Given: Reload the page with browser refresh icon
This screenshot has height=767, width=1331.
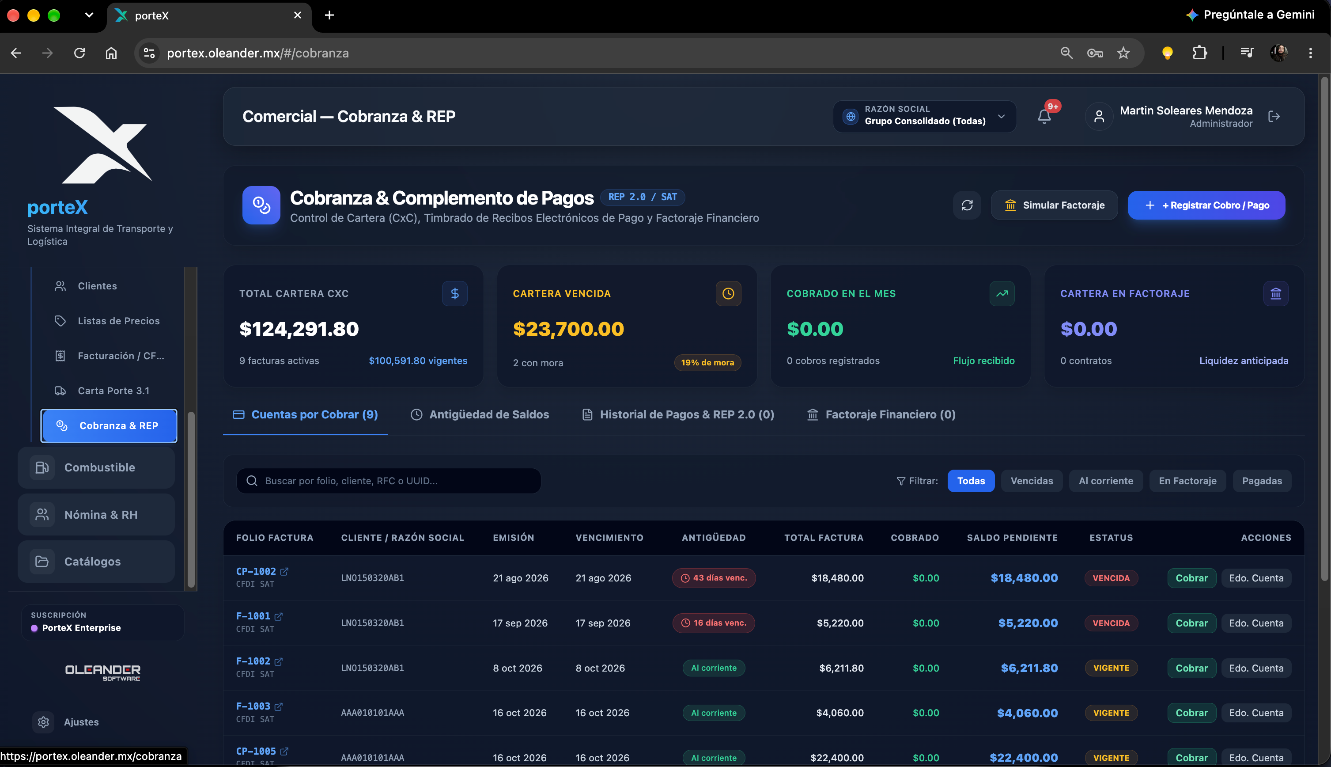Looking at the screenshot, I should [x=79, y=53].
